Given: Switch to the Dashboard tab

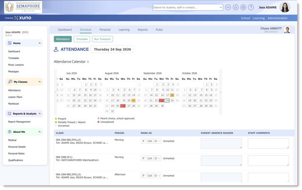Looking at the screenshot, I should 65,30.
